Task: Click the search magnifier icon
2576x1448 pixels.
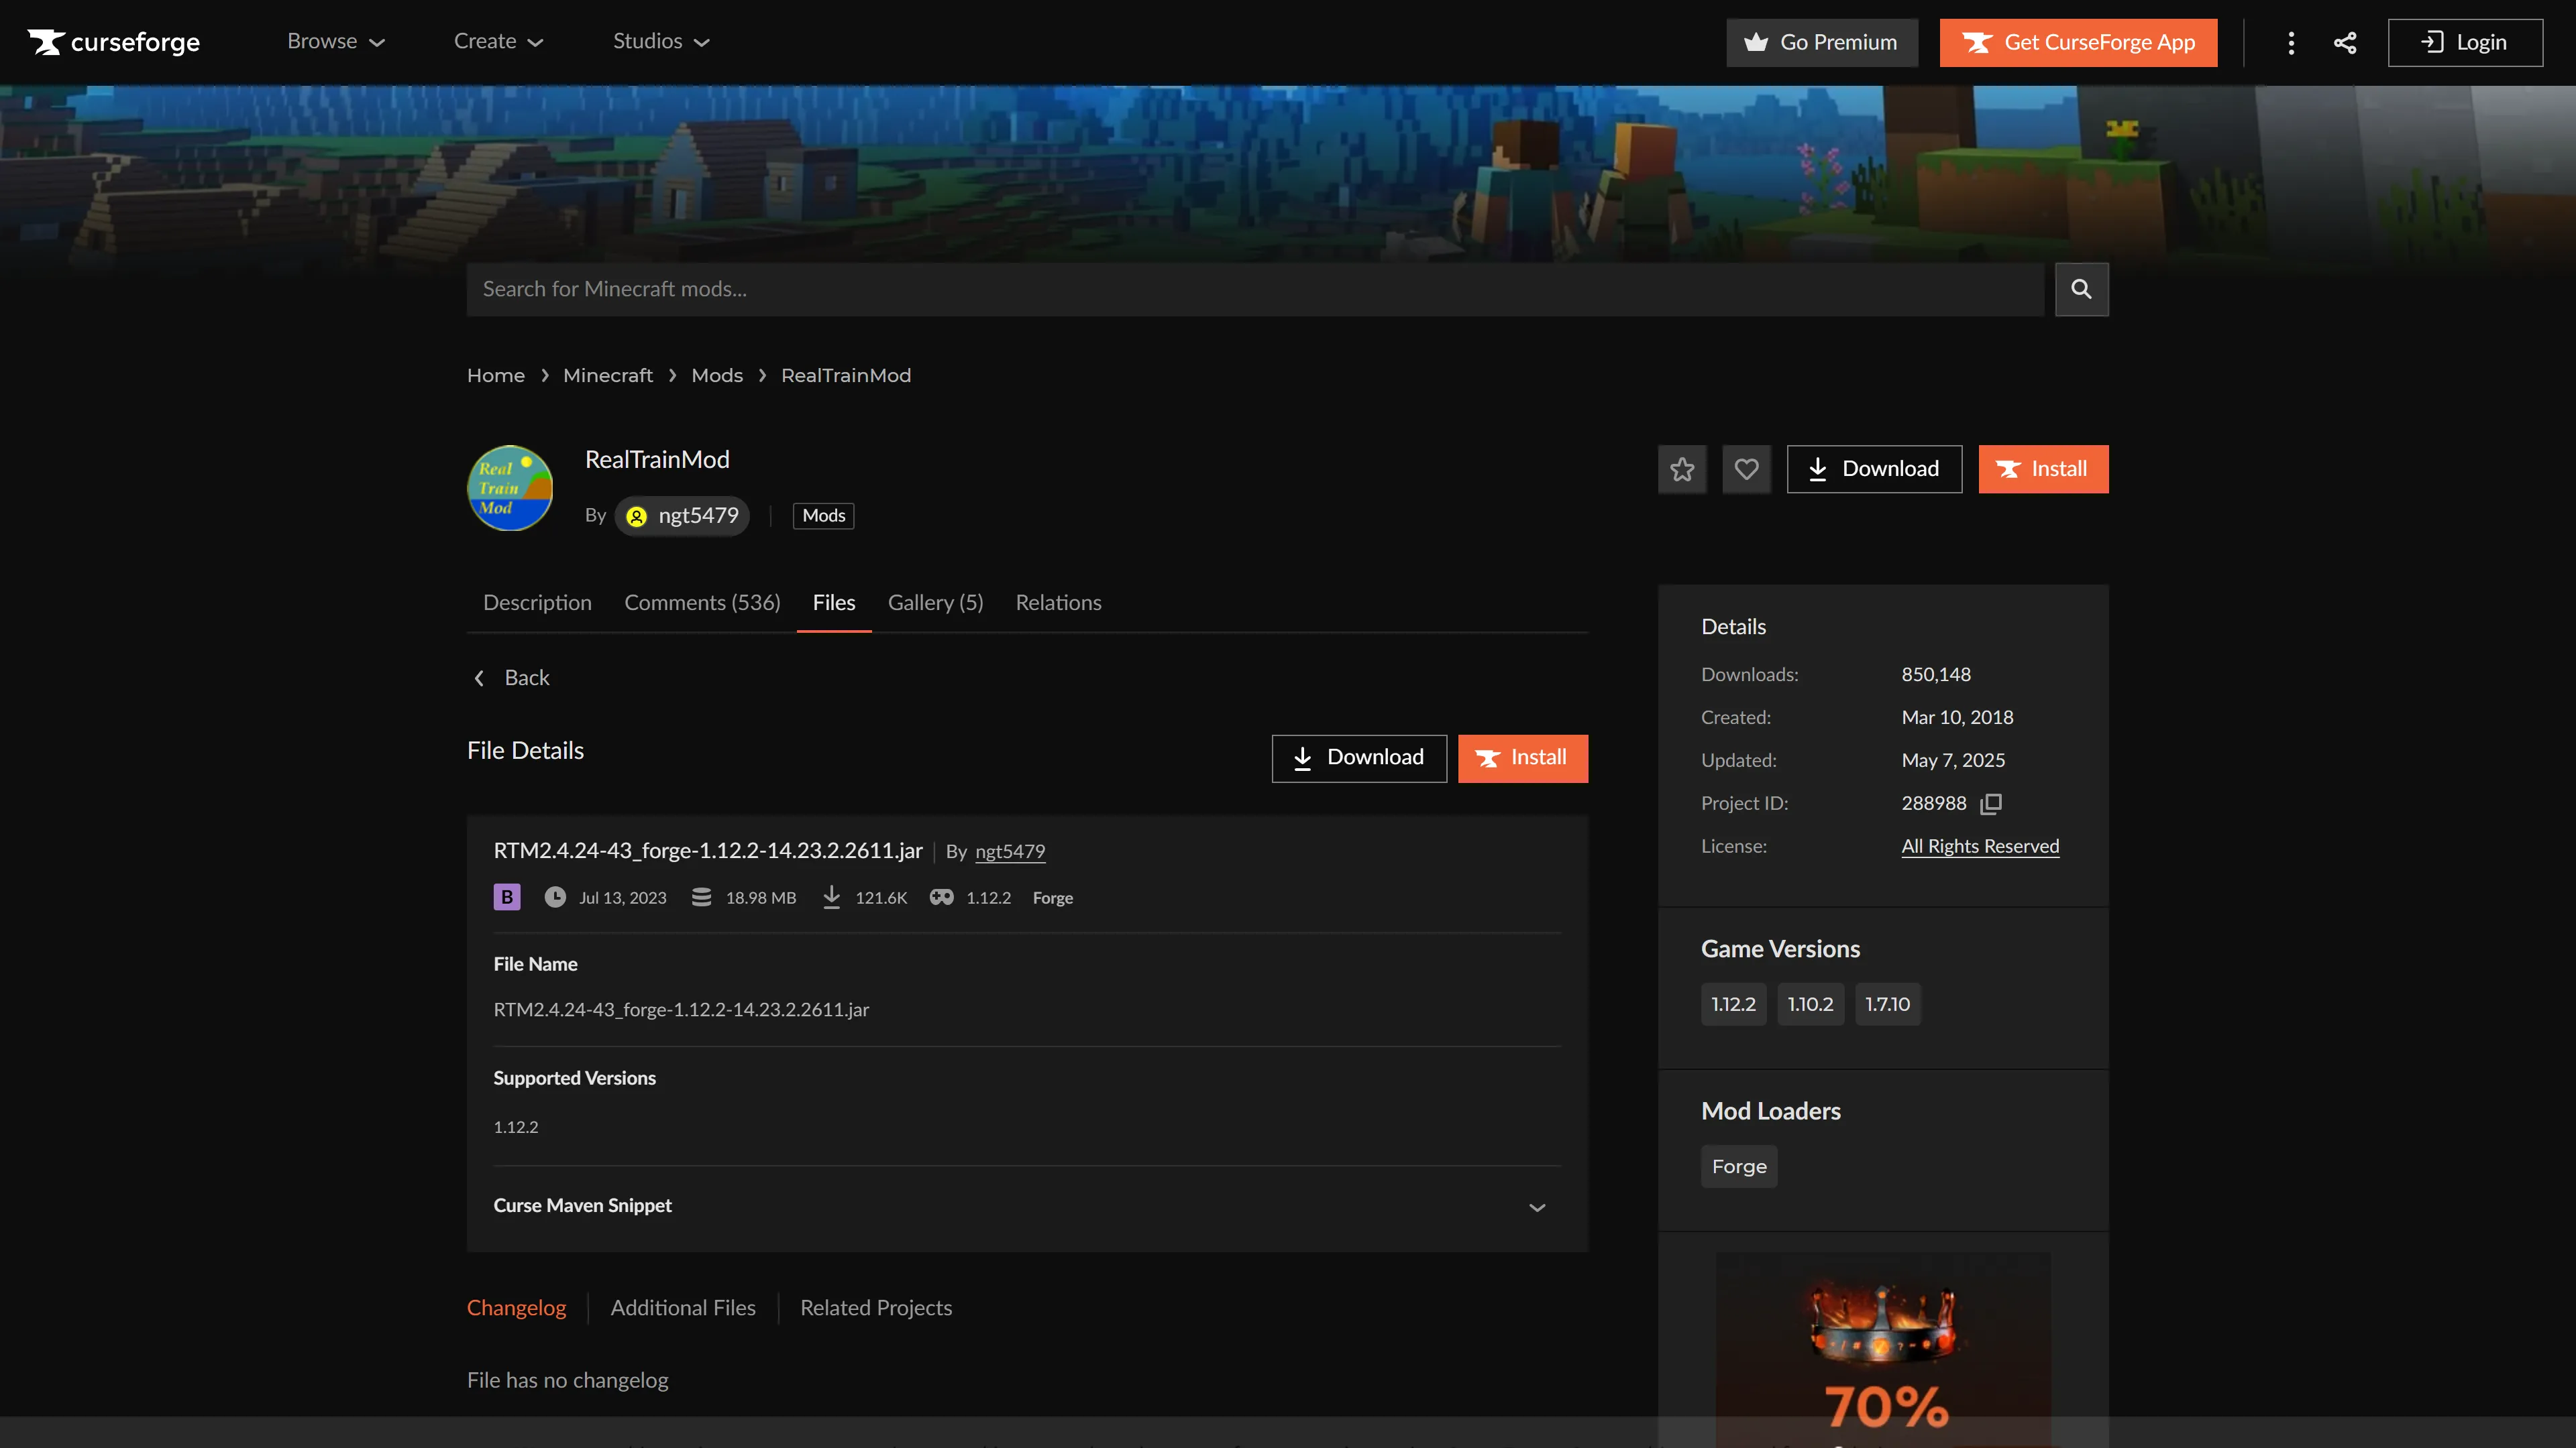Action: (2082, 289)
